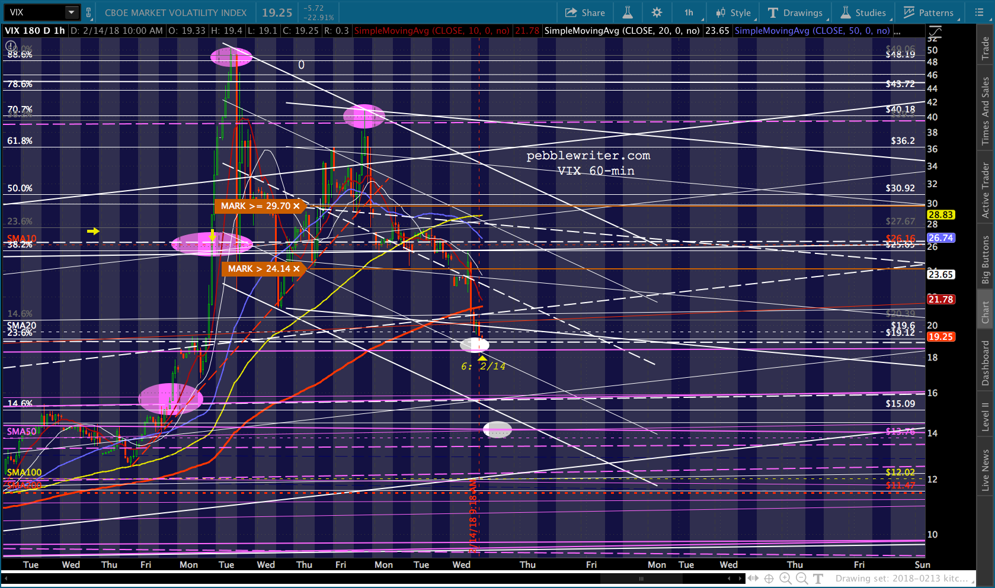
Task: Open the Edit Studies flask icon
Action: (x=627, y=12)
